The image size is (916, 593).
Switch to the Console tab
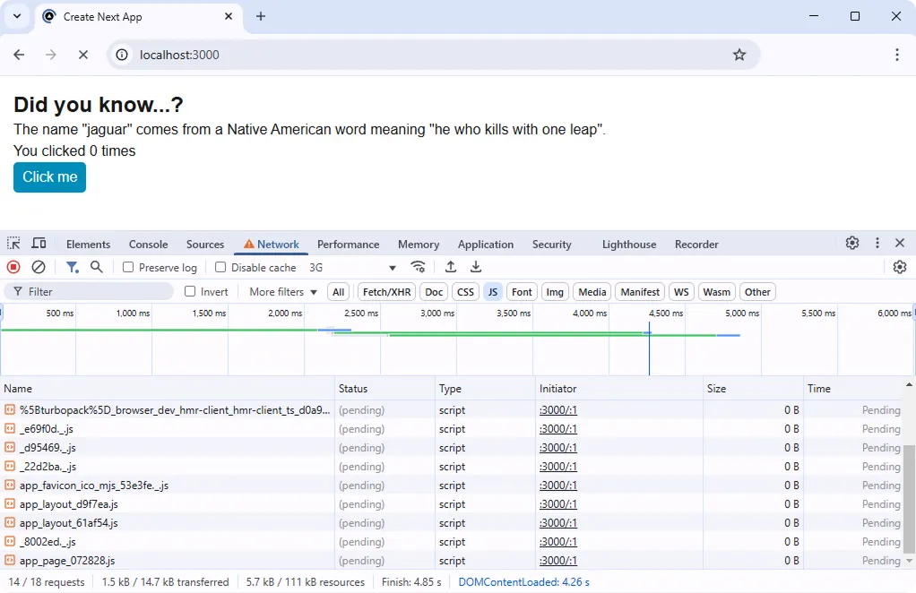pos(147,244)
